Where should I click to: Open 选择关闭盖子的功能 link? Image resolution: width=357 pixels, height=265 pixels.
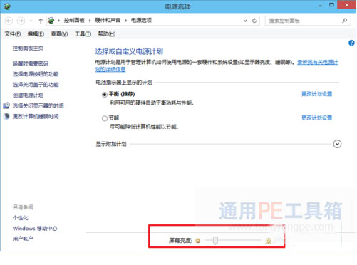(x=36, y=85)
